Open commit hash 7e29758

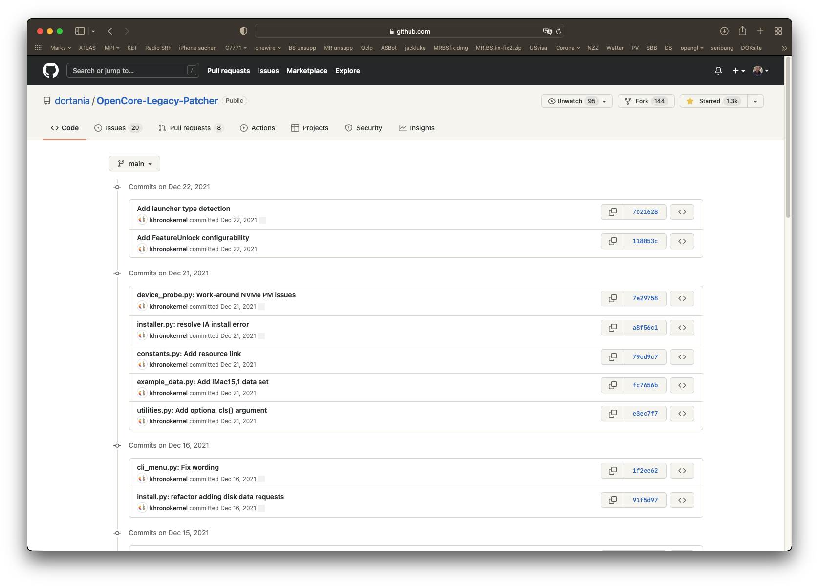coord(646,298)
